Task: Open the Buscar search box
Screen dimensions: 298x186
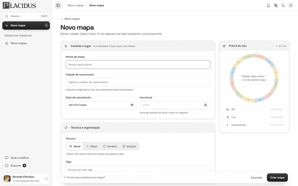Action: (26, 16)
